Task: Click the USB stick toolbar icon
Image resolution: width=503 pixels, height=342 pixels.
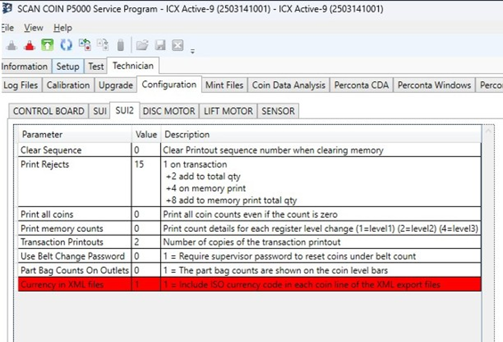Action: point(121,45)
